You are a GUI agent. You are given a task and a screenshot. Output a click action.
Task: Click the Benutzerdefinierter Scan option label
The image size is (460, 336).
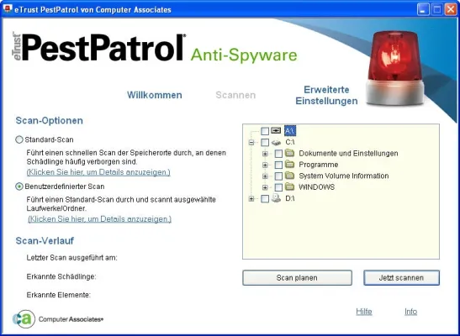[x=65, y=186]
